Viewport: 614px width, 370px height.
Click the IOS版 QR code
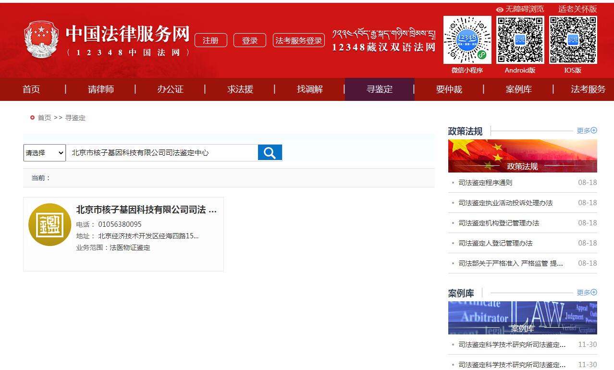click(x=573, y=40)
